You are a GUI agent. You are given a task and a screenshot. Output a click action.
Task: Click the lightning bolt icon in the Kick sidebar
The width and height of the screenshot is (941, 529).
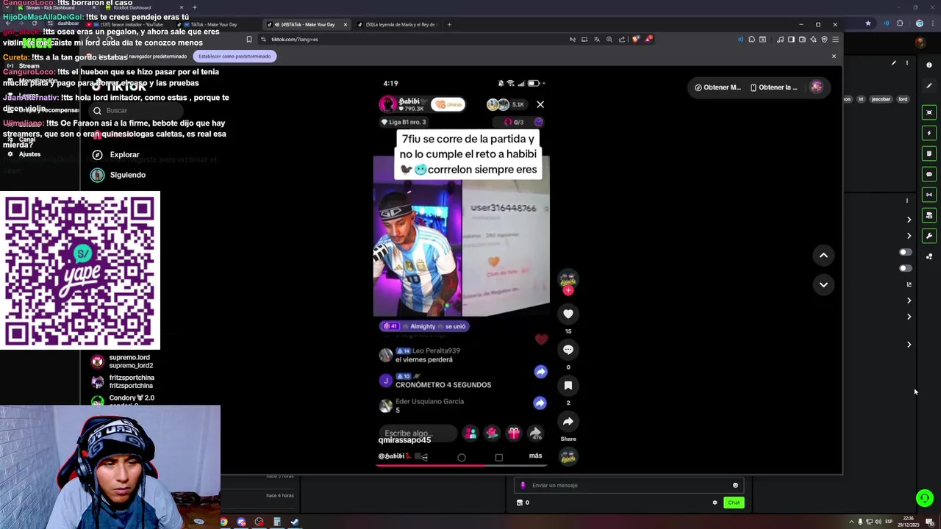(x=929, y=133)
